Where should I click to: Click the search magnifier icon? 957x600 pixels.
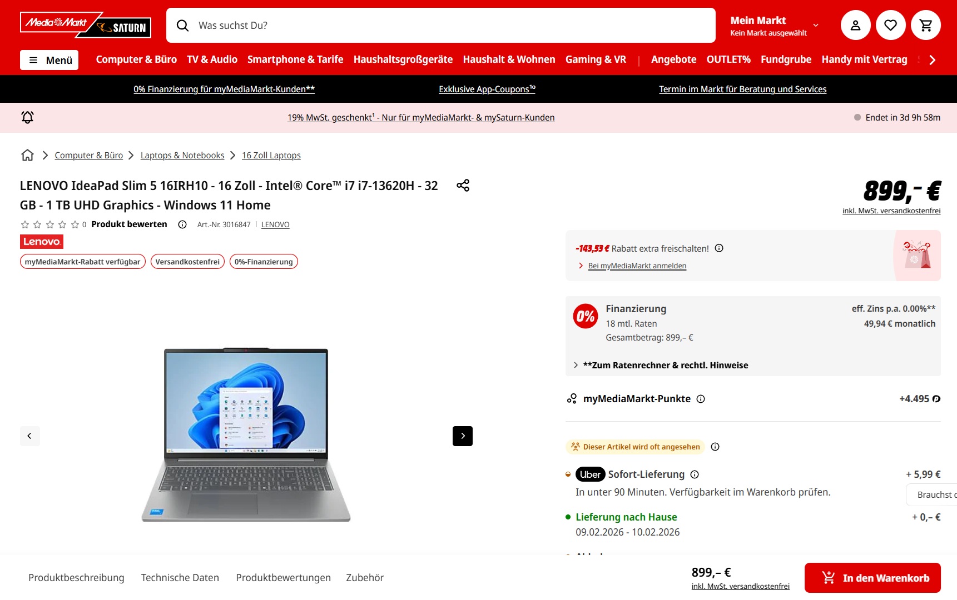[x=182, y=26]
